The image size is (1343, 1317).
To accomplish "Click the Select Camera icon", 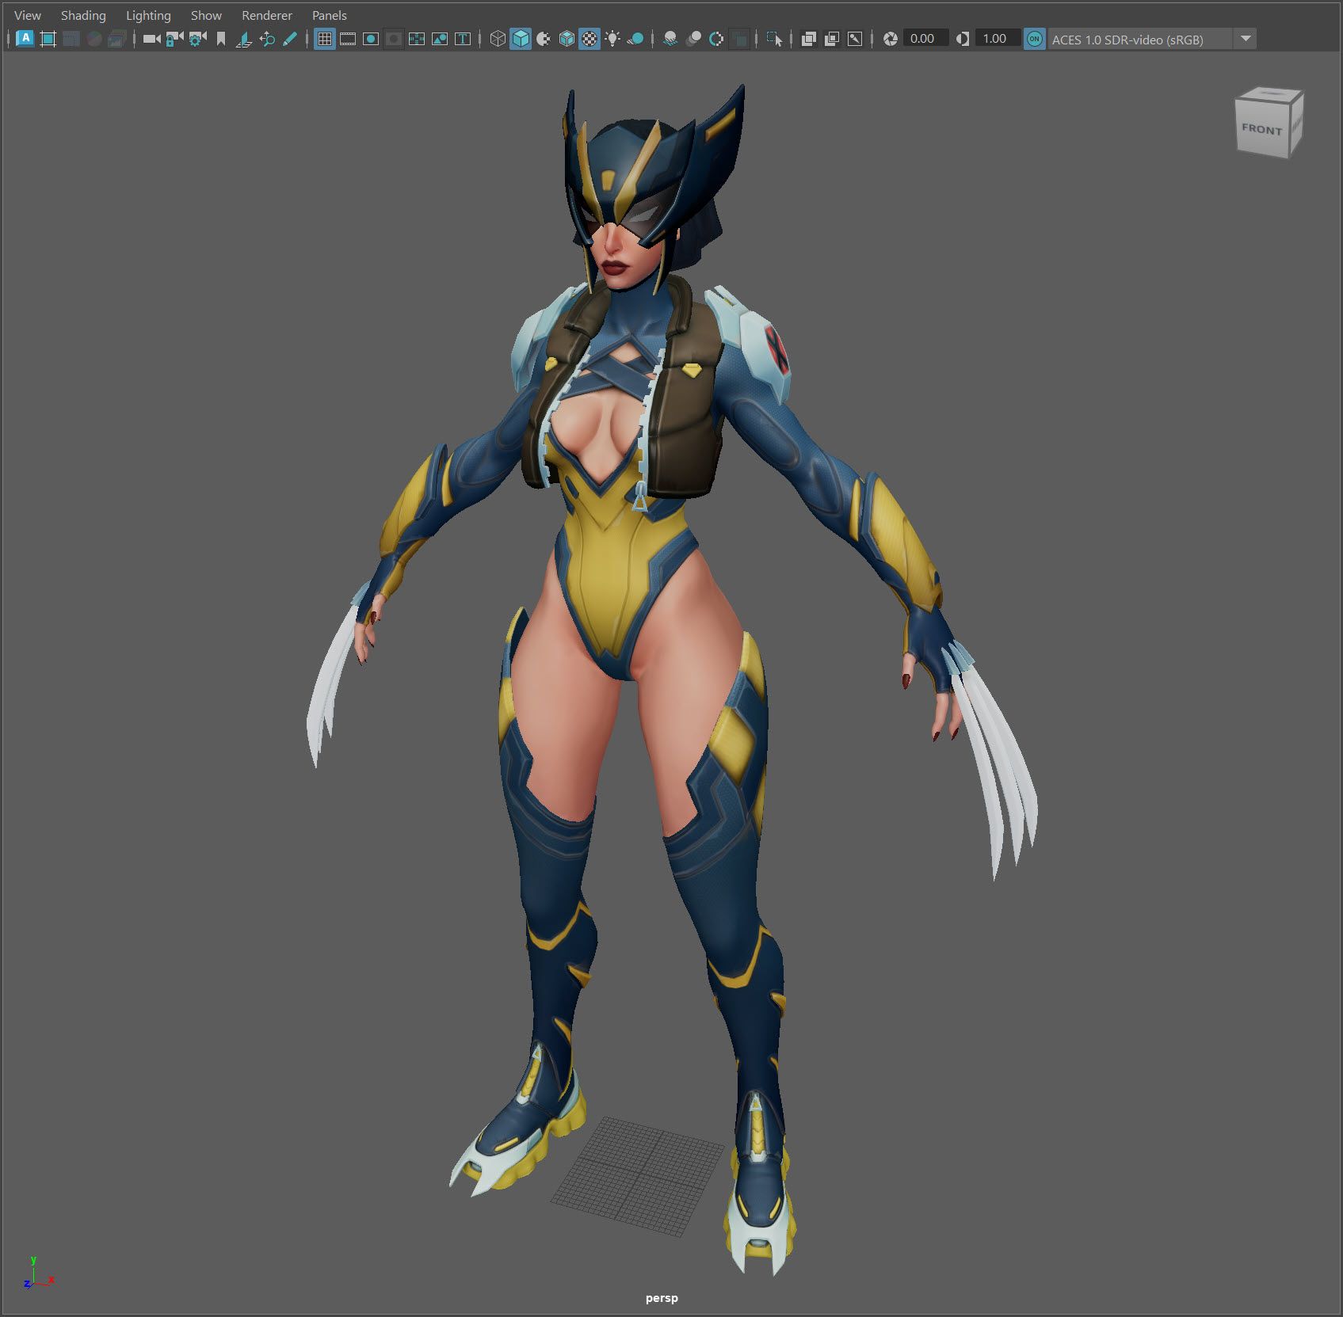I will point(151,39).
